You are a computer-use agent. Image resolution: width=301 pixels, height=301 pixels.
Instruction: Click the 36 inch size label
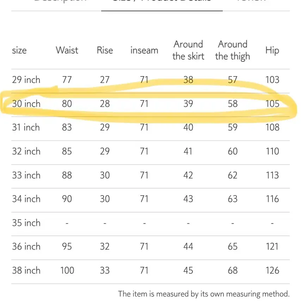(x=26, y=246)
